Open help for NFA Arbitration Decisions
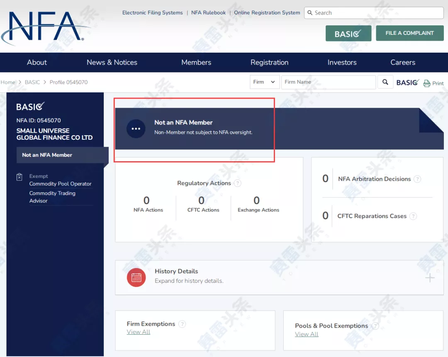The height and width of the screenshot is (357, 448). coord(417,179)
